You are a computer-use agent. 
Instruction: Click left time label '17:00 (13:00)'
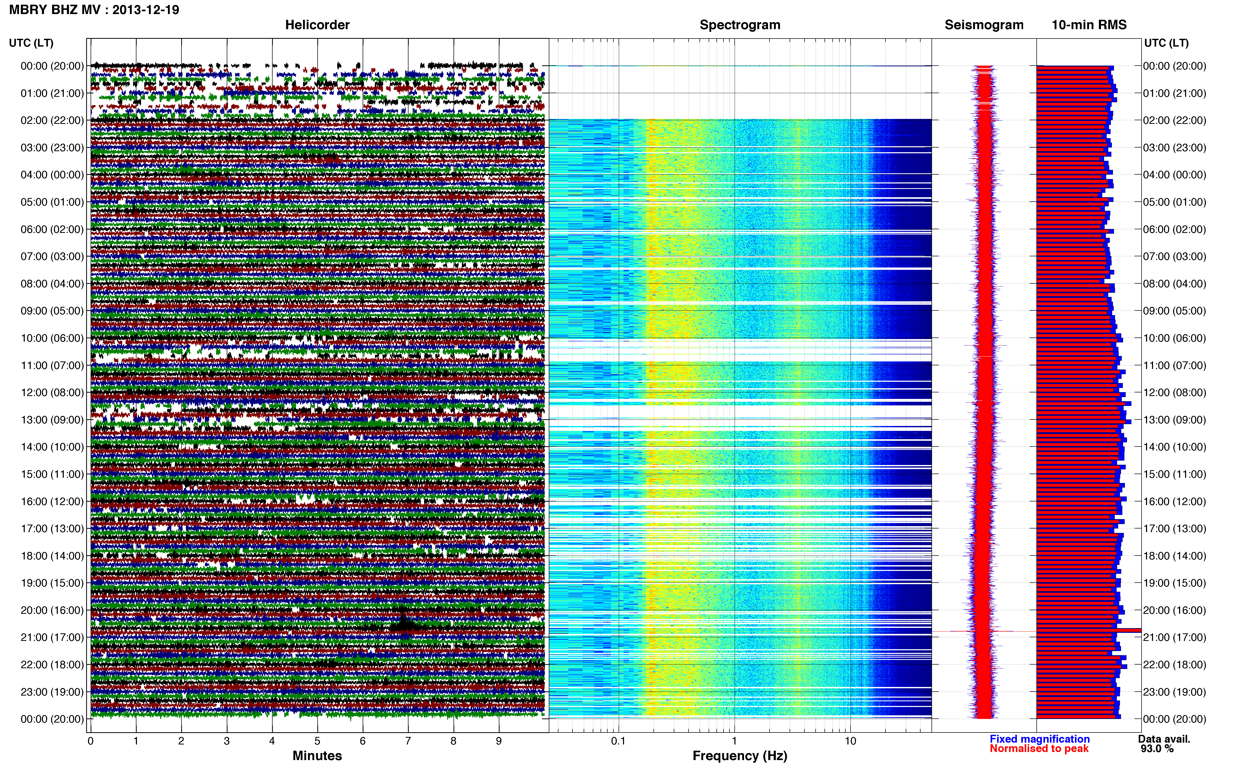click(x=52, y=529)
